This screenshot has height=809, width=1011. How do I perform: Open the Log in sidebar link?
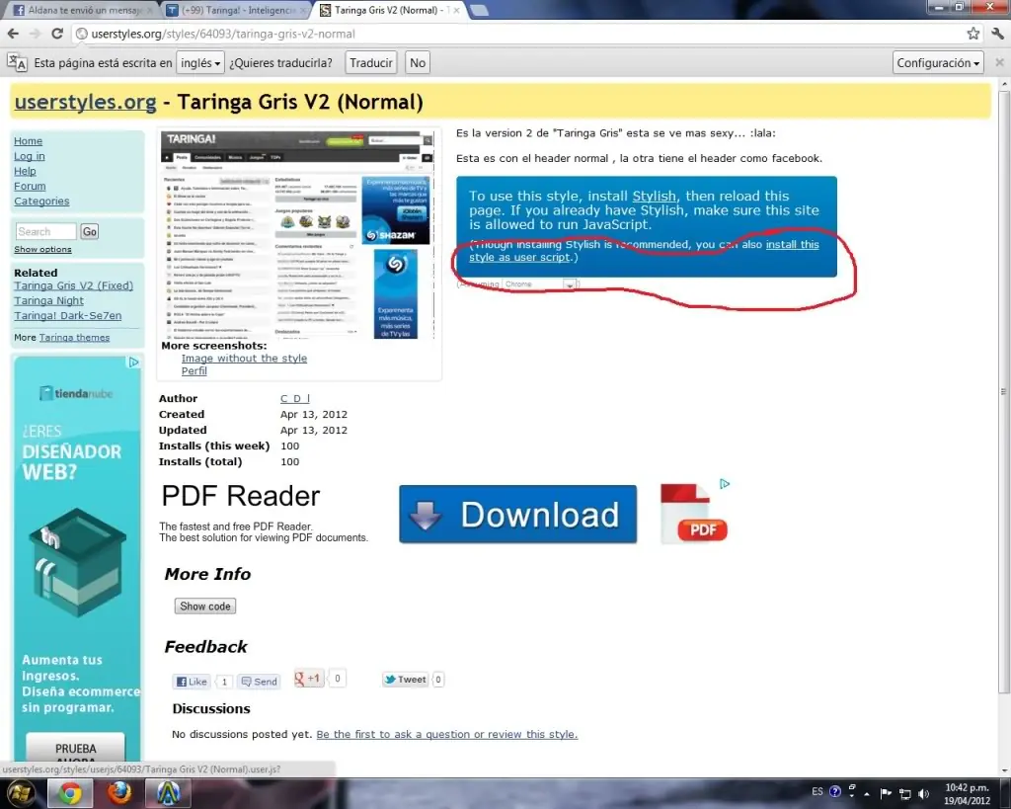[x=30, y=156]
